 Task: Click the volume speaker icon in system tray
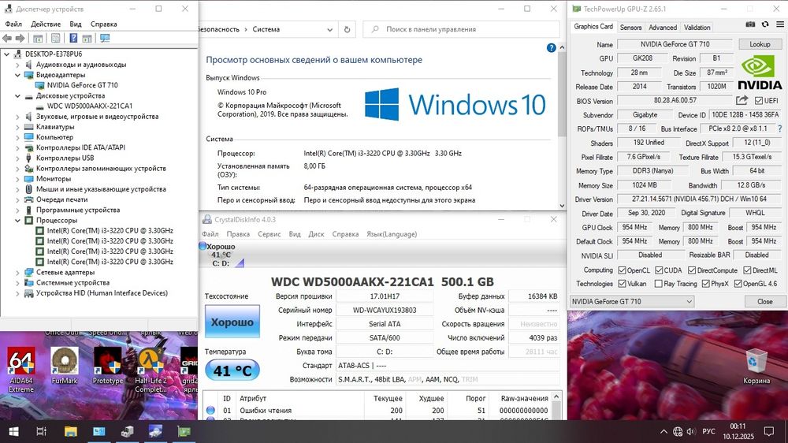point(691,431)
